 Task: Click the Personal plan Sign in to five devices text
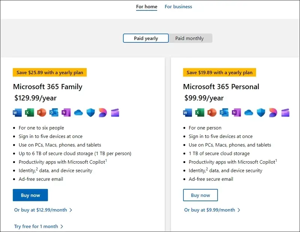[220, 136]
